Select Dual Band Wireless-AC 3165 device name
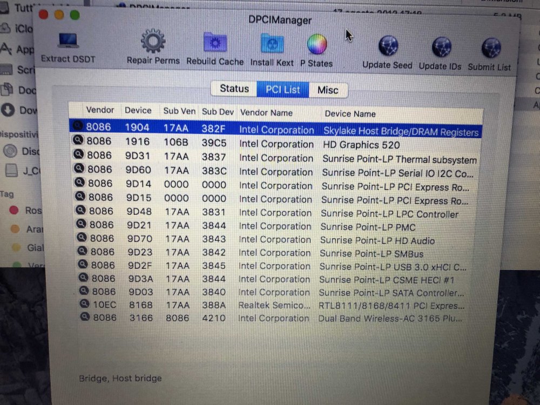The image size is (540, 405). [x=390, y=319]
